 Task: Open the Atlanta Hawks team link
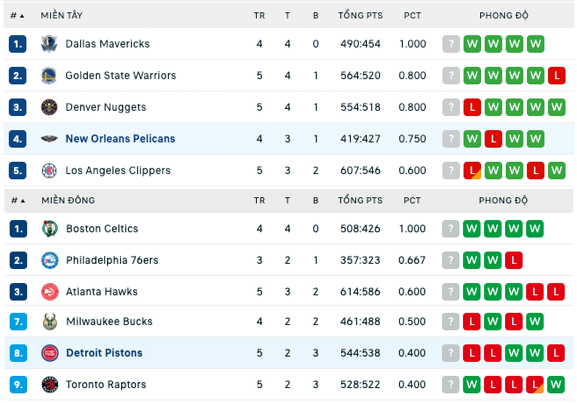click(x=102, y=292)
